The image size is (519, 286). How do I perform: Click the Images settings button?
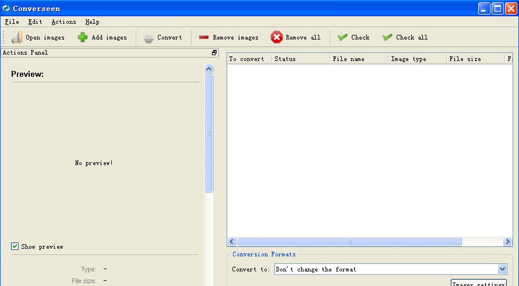(479, 283)
